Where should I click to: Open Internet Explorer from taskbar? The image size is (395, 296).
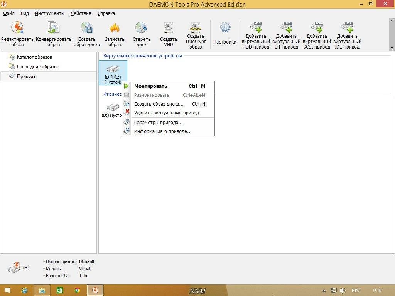pyautogui.click(x=25, y=290)
